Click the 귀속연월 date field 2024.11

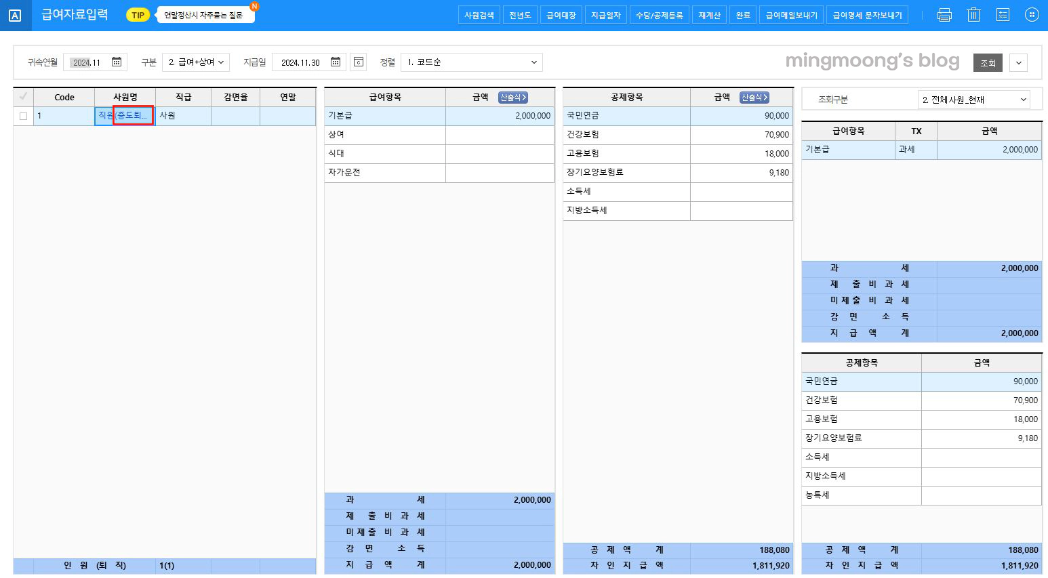tap(87, 62)
